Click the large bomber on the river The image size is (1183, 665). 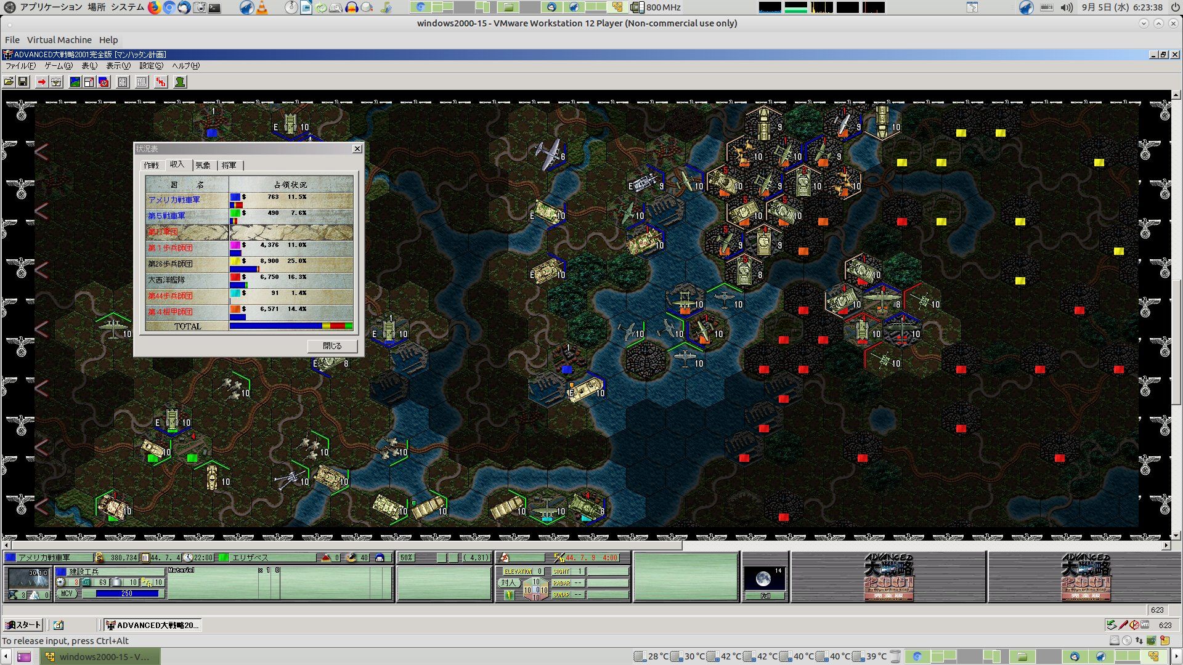point(548,155)
